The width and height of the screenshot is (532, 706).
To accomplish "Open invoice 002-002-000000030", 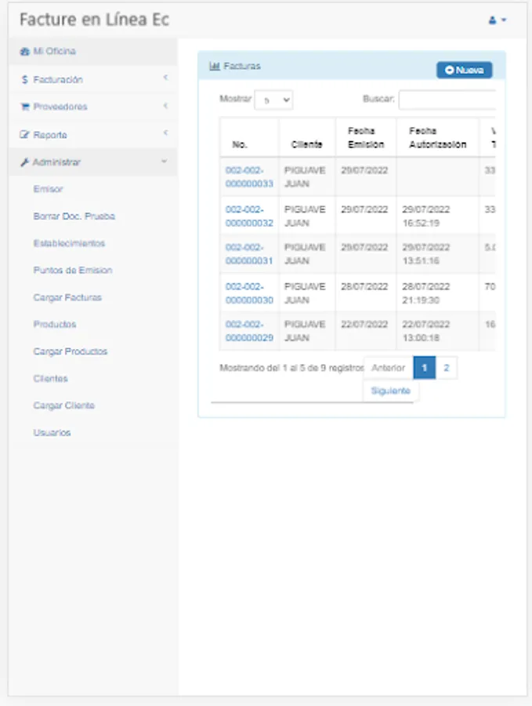I will point(249,293).
